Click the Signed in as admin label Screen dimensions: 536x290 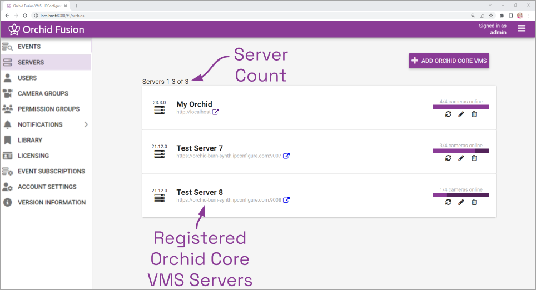493,29
